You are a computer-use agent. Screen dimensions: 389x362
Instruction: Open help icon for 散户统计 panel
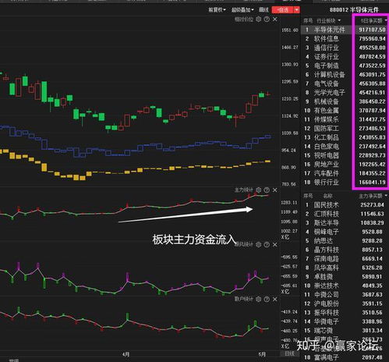tap(267, 300)
